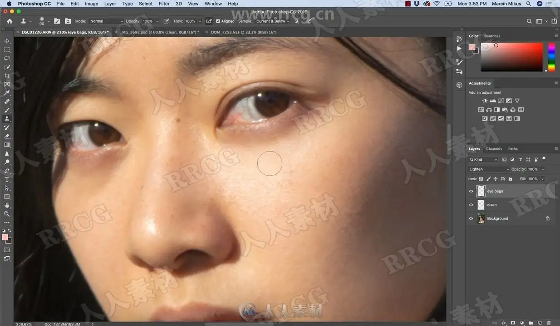
Task: Open the History panel icon
Action: click(459, 39)
